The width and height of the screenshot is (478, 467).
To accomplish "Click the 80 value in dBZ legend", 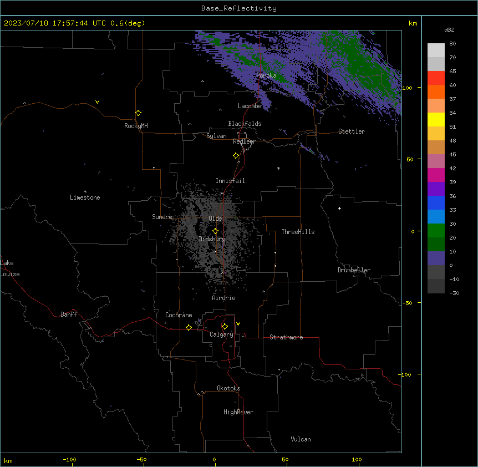I will coord(452,44).
